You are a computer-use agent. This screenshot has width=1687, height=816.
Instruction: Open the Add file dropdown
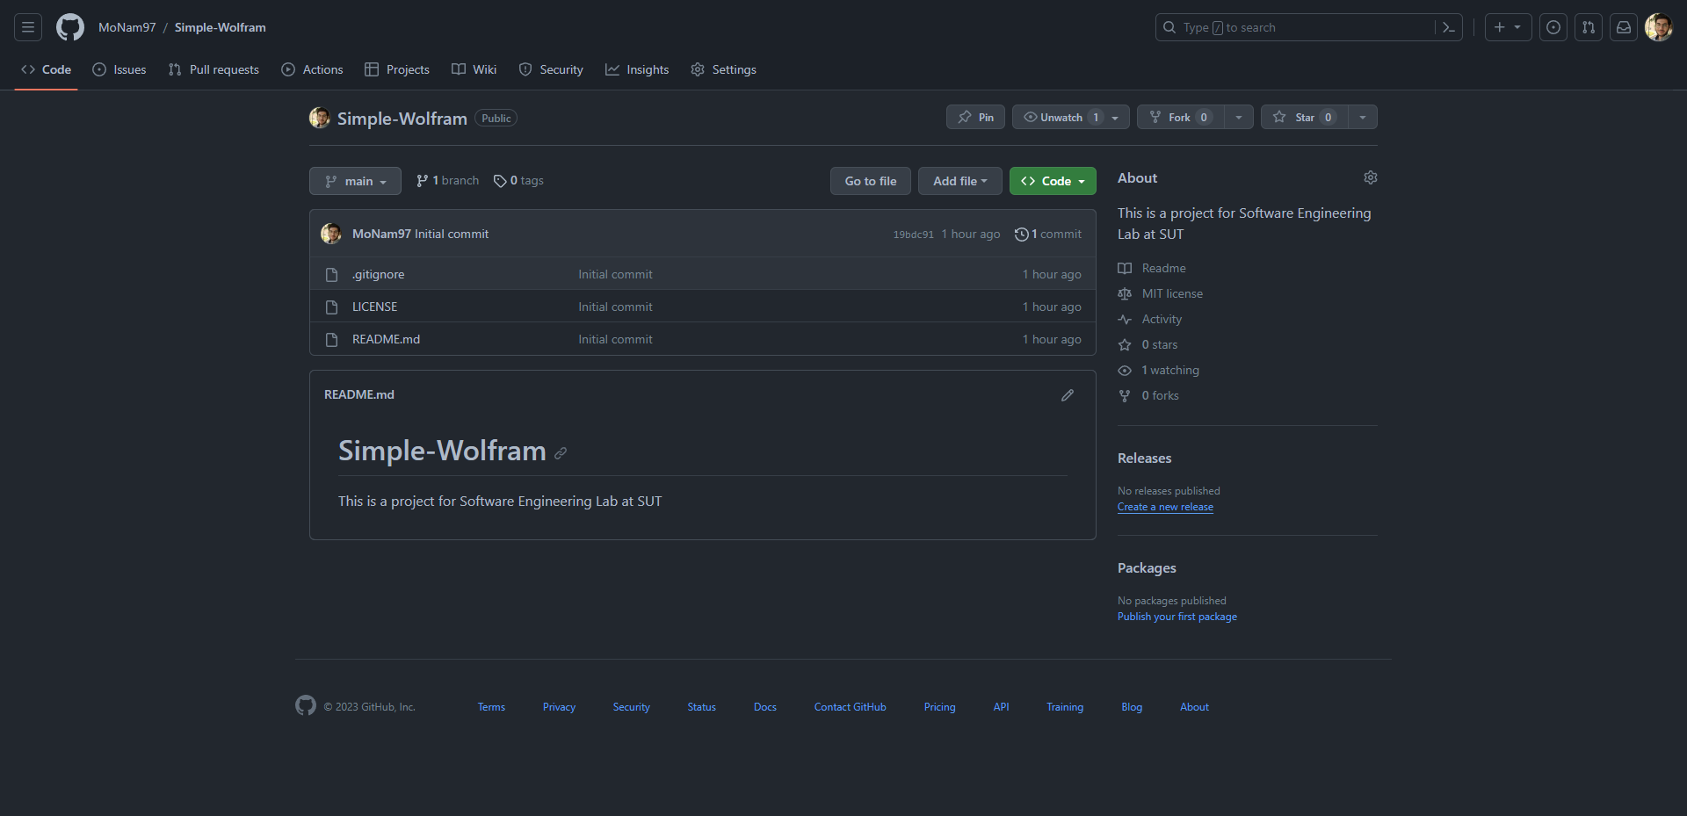[959, 181]
